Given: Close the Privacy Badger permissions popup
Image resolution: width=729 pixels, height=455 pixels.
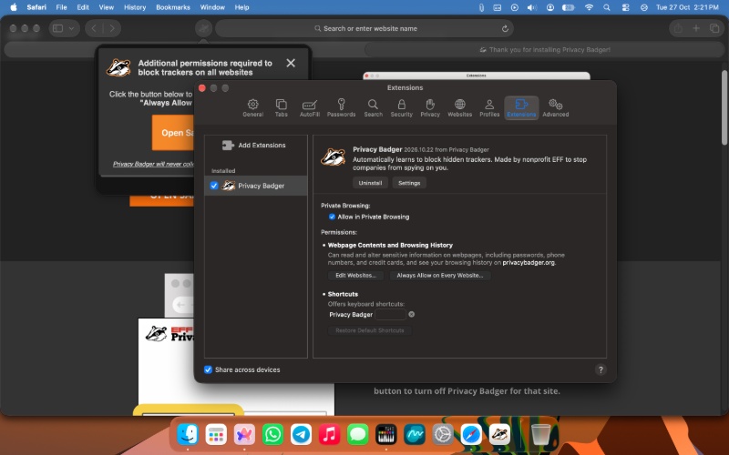Looking at the screenshot, I should point(291,63).
